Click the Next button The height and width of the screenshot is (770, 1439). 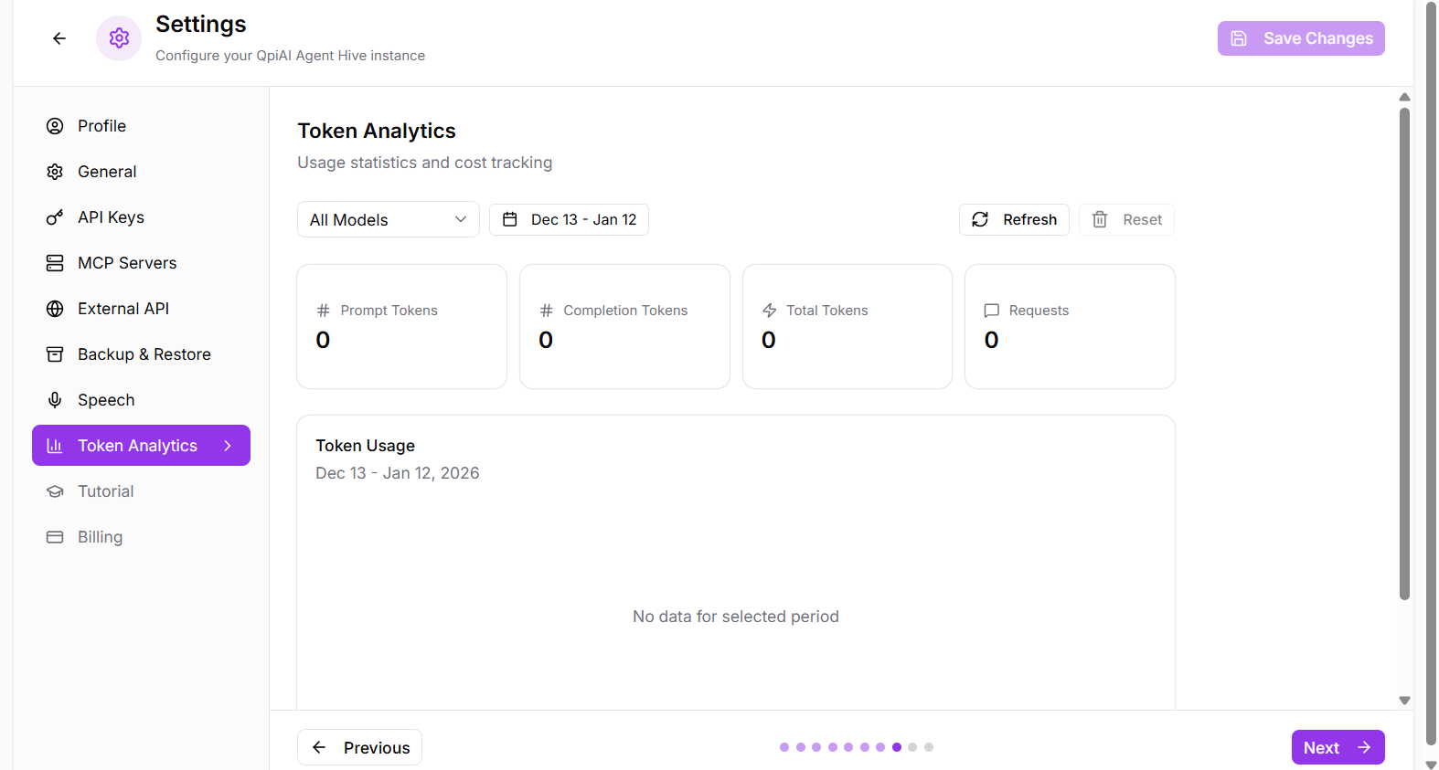coord(1337,747)
